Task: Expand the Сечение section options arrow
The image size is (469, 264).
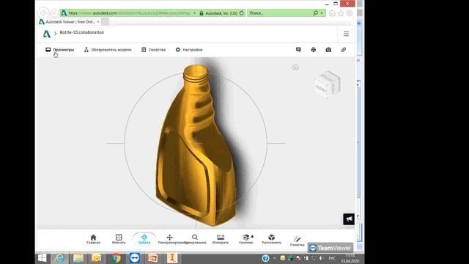Action: (x=252, y=236)
